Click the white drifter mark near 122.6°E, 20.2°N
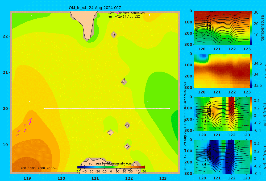This screenshot has height=181, width=266. pos(148,101)
